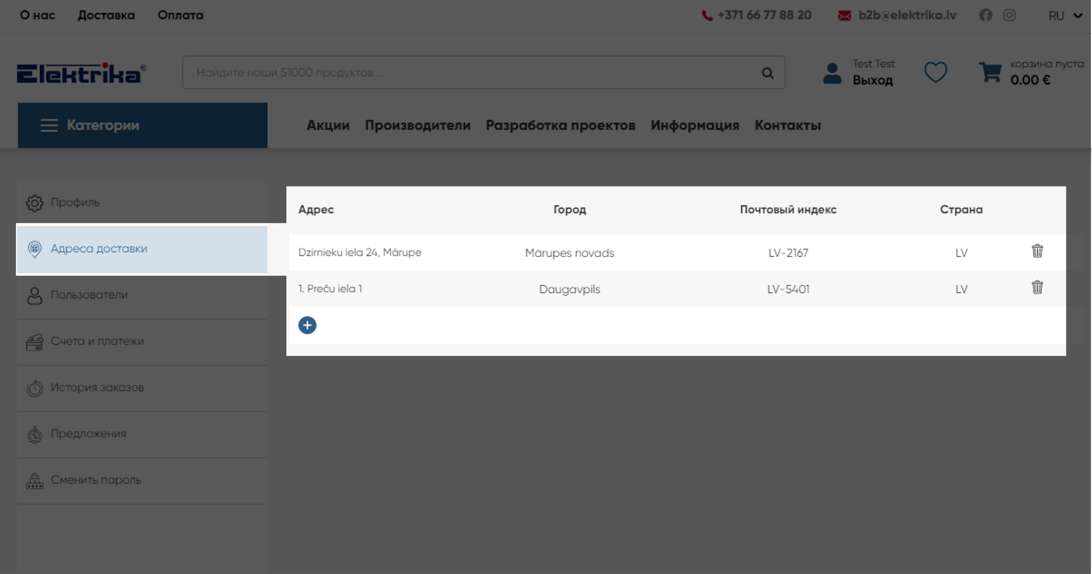Select Сменить пароль in sidebar

[x=96, y=480]
